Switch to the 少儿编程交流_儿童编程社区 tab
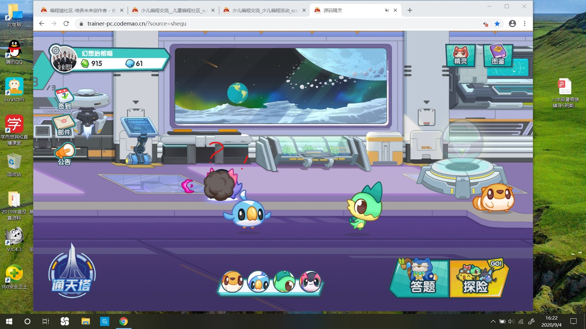The image size is (586, 329). pyautogui.click(x=173, y=10)
